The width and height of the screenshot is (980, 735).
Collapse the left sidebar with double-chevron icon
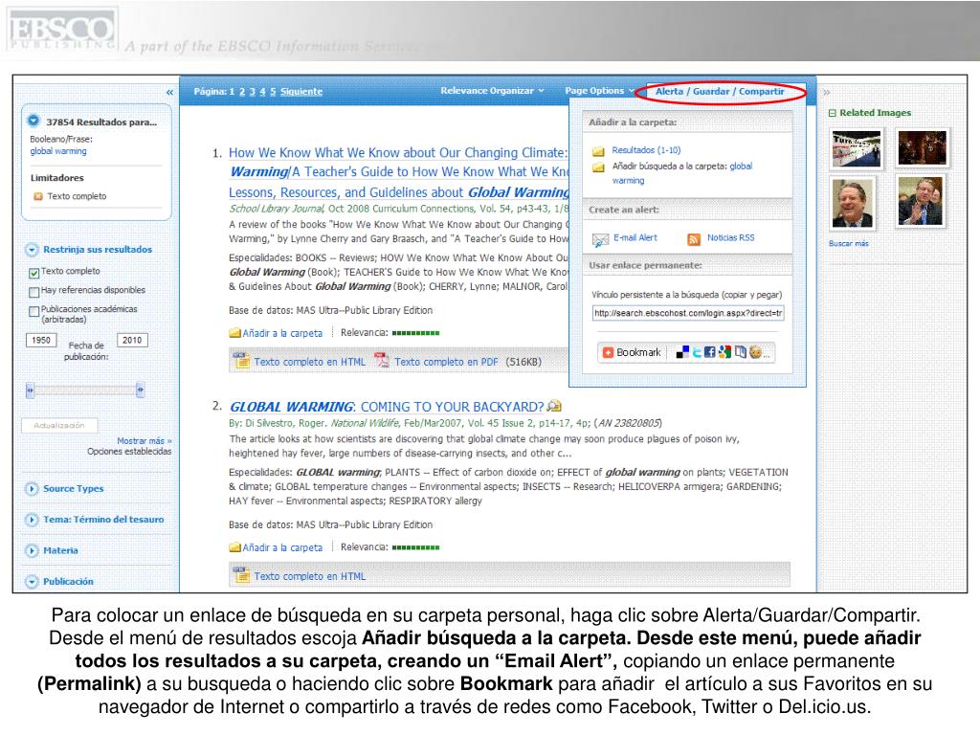pos(170,93)
